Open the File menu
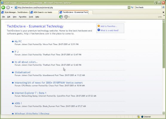The height and width of the screenshot is (119, 166). tap(3, 17)
